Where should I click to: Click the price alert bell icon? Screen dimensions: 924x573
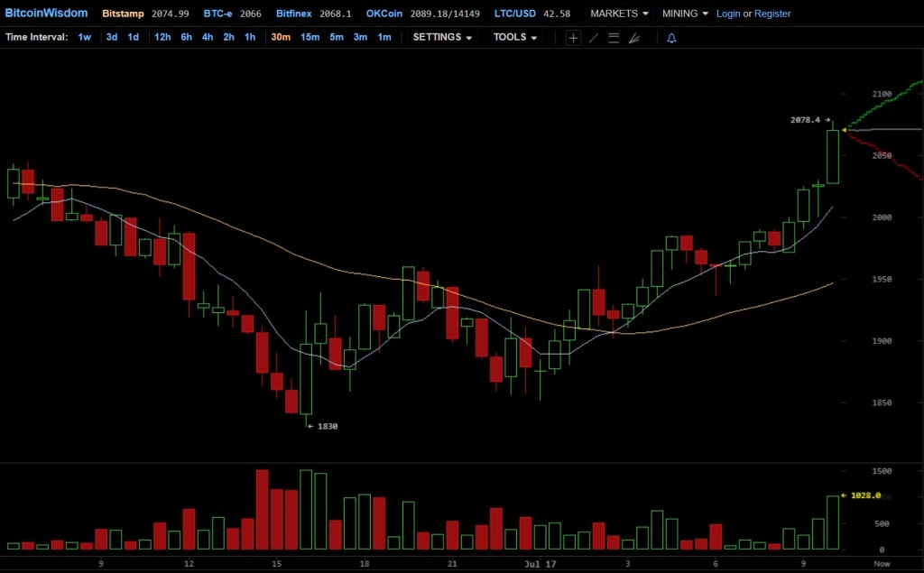point(671,38)
